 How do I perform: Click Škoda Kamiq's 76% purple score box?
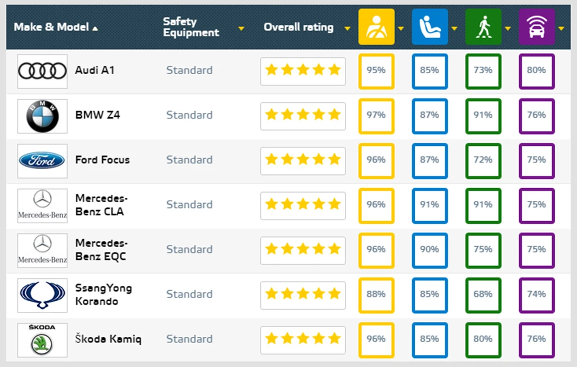click(x=536, y=339)
